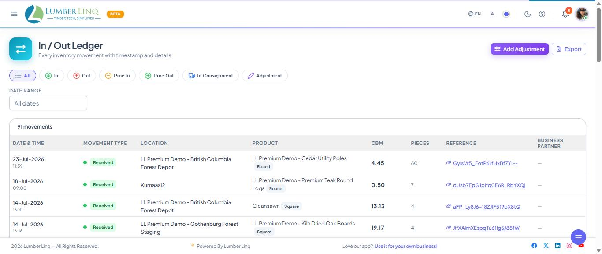Open the theme color circle picker
The height and width of the screenshot is (254, 602).
click(x=506, y=14)
